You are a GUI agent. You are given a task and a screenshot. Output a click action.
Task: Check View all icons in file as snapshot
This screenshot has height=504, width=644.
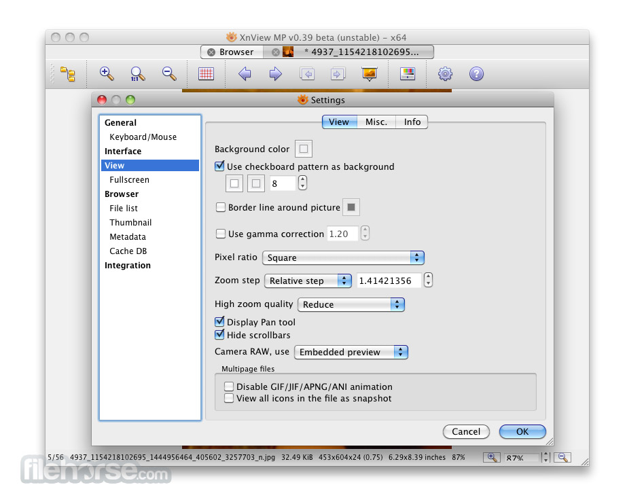(x=229, y=398)
